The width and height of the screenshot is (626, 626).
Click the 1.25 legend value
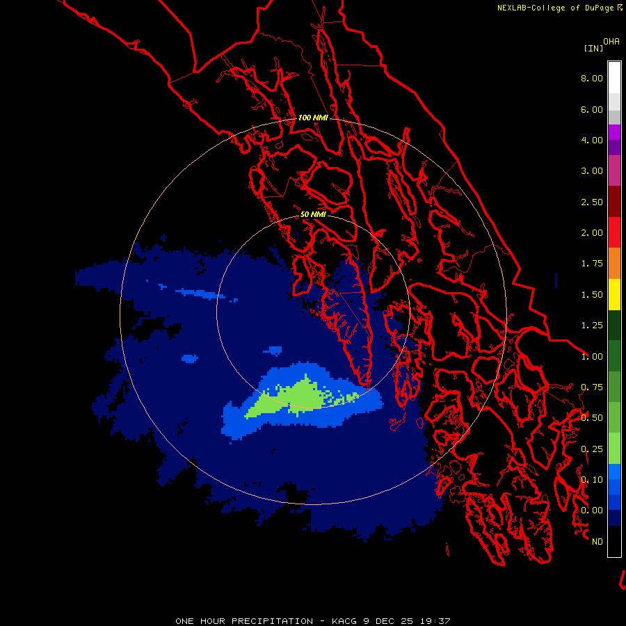click(592, 326)
